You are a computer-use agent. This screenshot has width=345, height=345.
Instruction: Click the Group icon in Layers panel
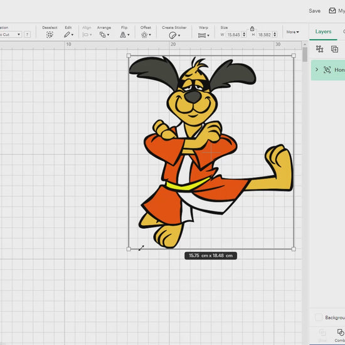pyautogui.click(x=319, y=49)
